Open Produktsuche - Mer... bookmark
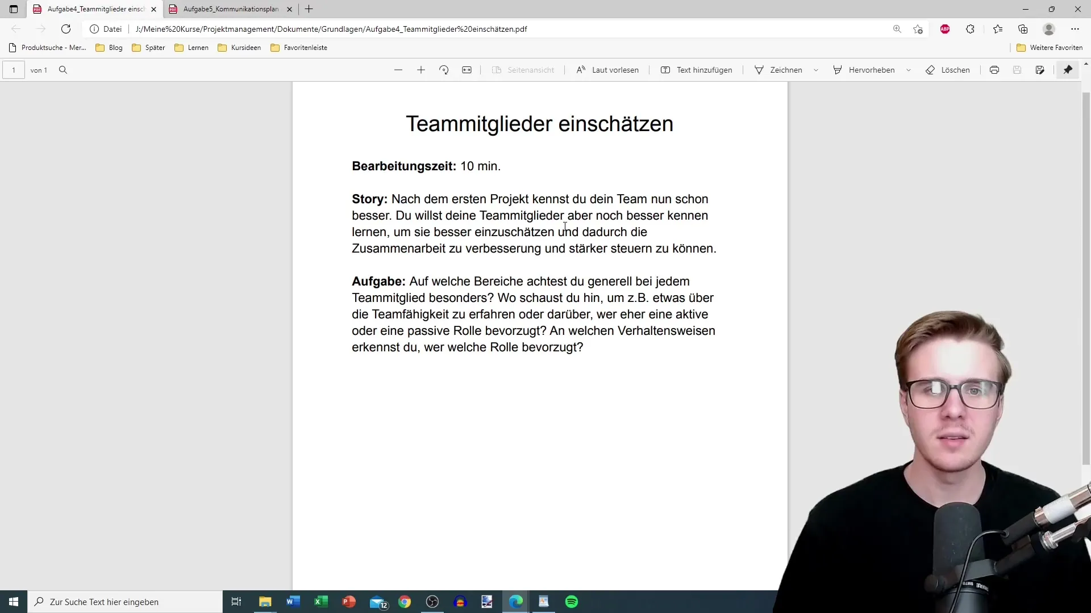 (x=48, y=48)
